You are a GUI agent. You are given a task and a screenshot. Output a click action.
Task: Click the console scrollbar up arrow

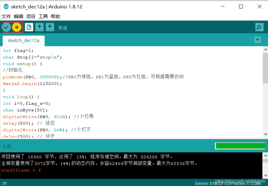[x=265, y=156]
